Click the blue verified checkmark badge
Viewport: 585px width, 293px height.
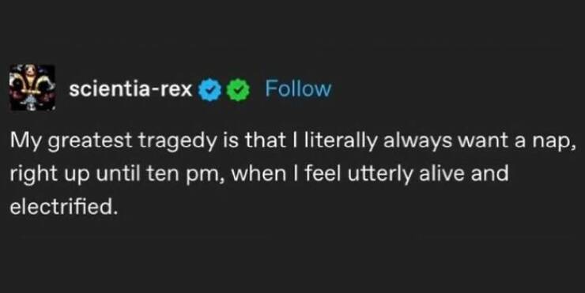coord(209,90)
